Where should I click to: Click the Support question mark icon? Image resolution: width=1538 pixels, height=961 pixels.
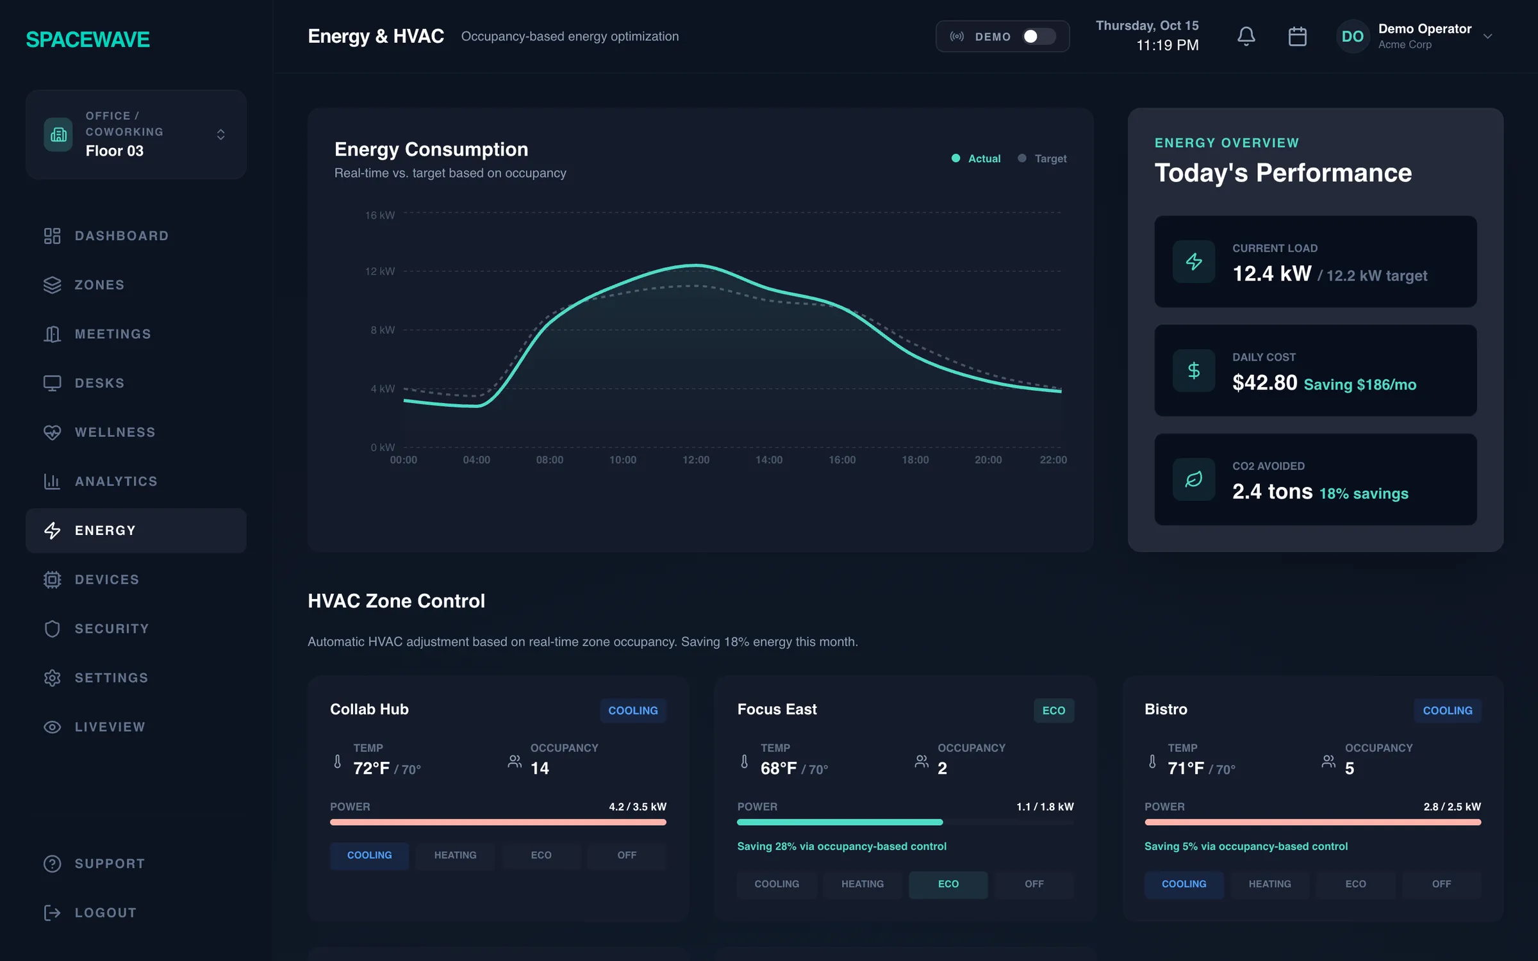point(52,864)
